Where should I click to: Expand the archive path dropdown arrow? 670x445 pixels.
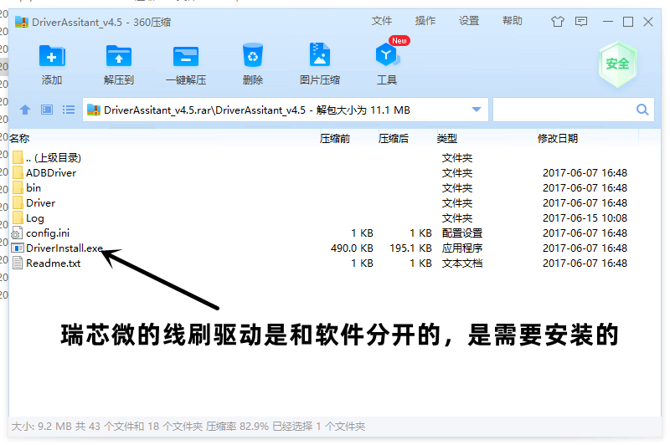477,110
